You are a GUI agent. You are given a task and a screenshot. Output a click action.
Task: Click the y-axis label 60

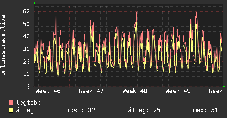coord(26,11)
